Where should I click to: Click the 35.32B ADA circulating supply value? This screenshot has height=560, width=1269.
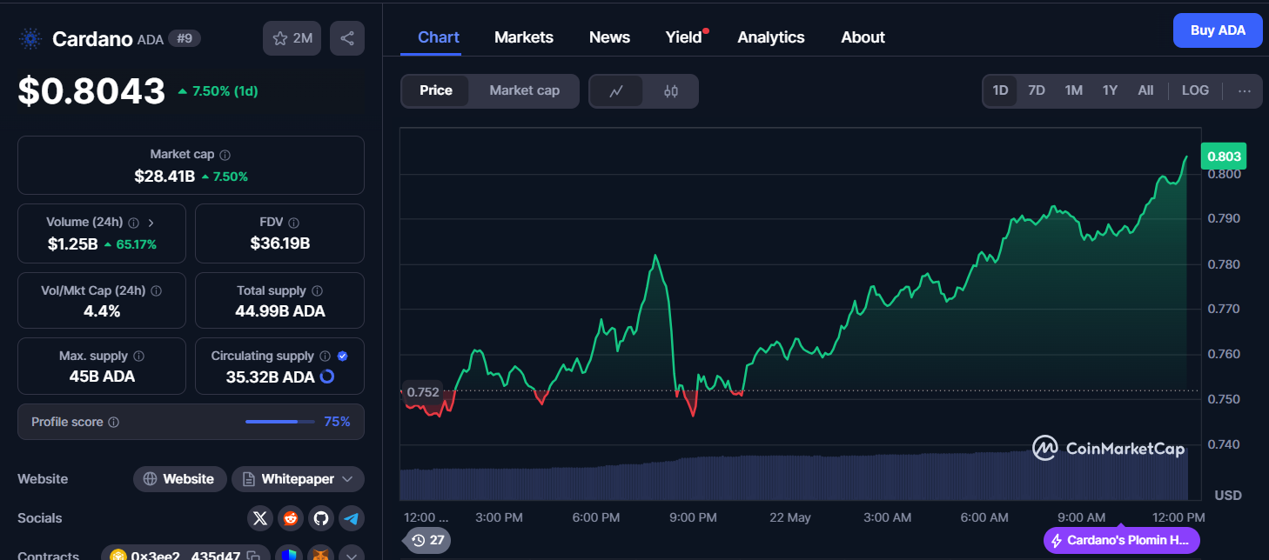pos(269,377)
